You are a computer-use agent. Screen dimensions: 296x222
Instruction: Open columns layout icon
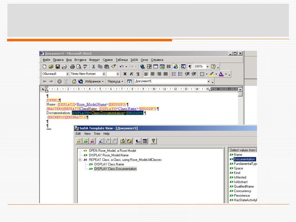[169, 67]
